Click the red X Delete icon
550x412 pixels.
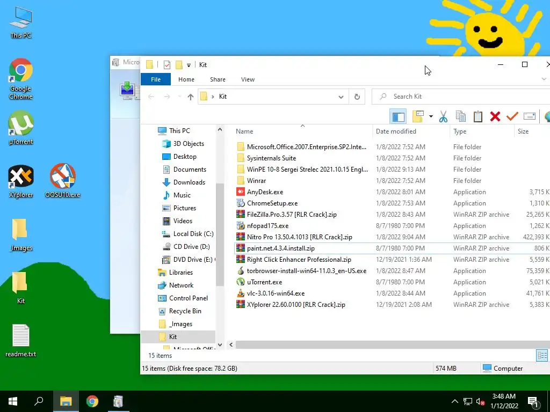coord(495,116)
